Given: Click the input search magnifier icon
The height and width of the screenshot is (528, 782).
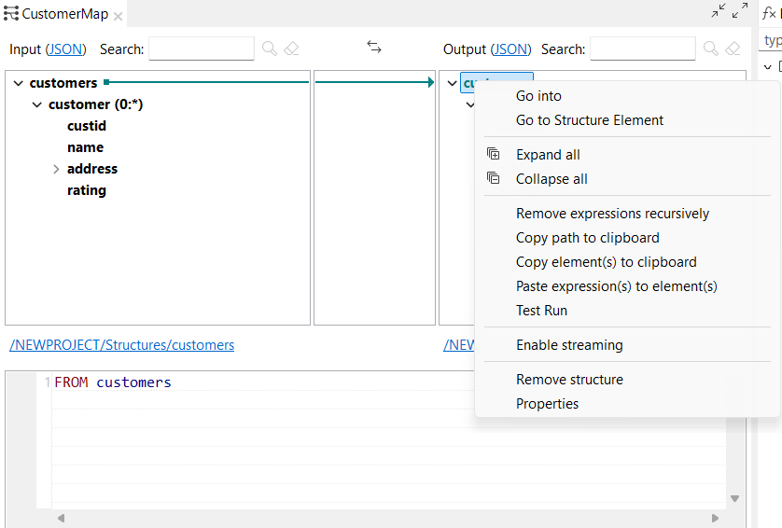Looking at the screenshot, I should (270, 49).
